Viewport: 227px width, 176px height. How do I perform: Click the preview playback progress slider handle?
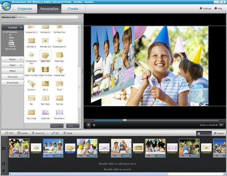click(124, 120)
